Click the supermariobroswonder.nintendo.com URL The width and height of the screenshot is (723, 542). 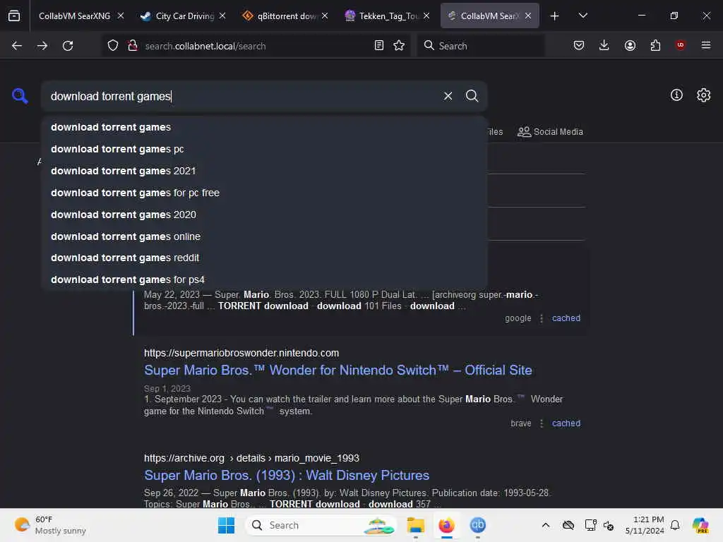pyautogui.click(x=241, y=353)
